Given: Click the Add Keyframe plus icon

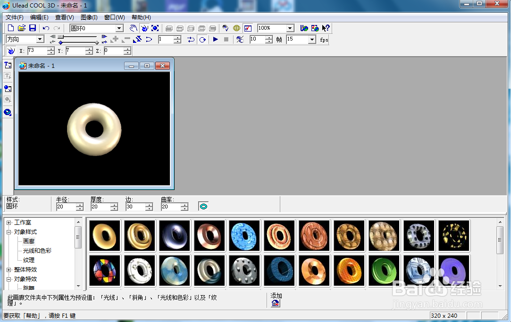Looking at the screenshot, I should click(115, 40).
